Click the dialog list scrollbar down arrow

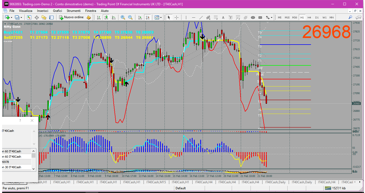tap(34, 169)
